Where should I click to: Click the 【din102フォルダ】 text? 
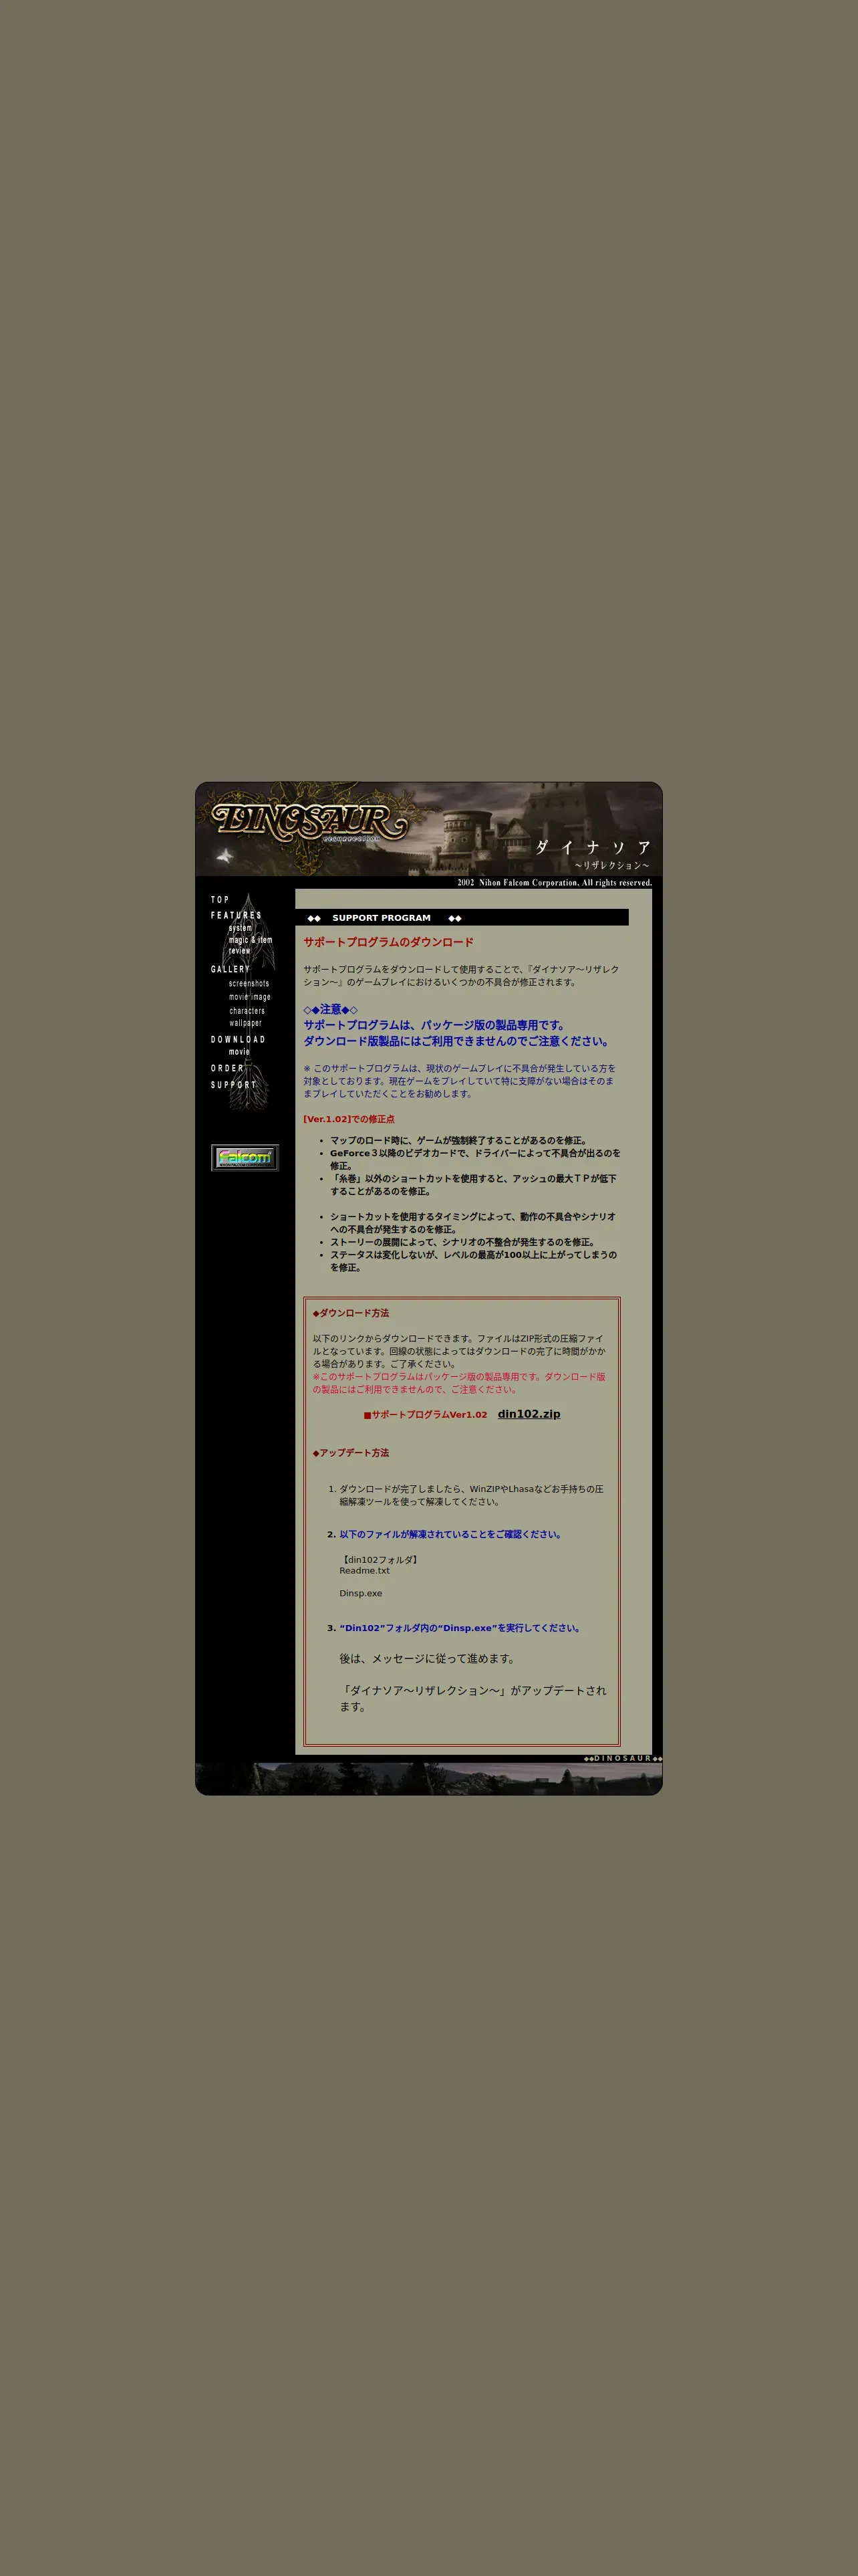[380, 1560]
